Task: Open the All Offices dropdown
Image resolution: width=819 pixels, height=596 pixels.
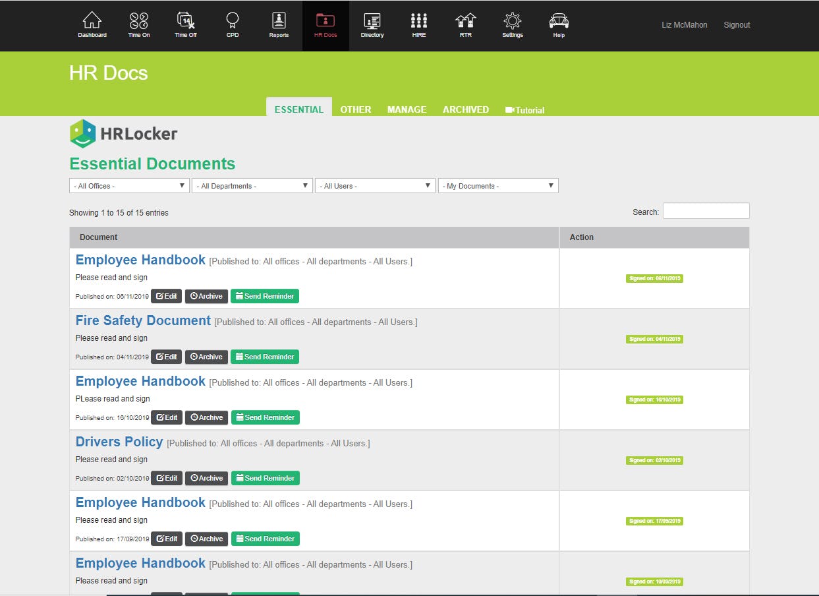Action: tap(128, 185)
